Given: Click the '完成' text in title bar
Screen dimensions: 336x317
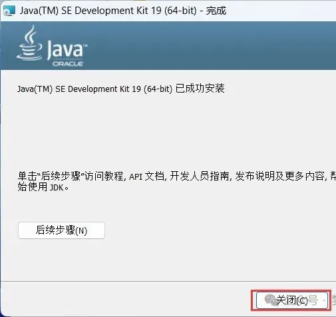Looking at the screenshot, I should tap(216, 11).
